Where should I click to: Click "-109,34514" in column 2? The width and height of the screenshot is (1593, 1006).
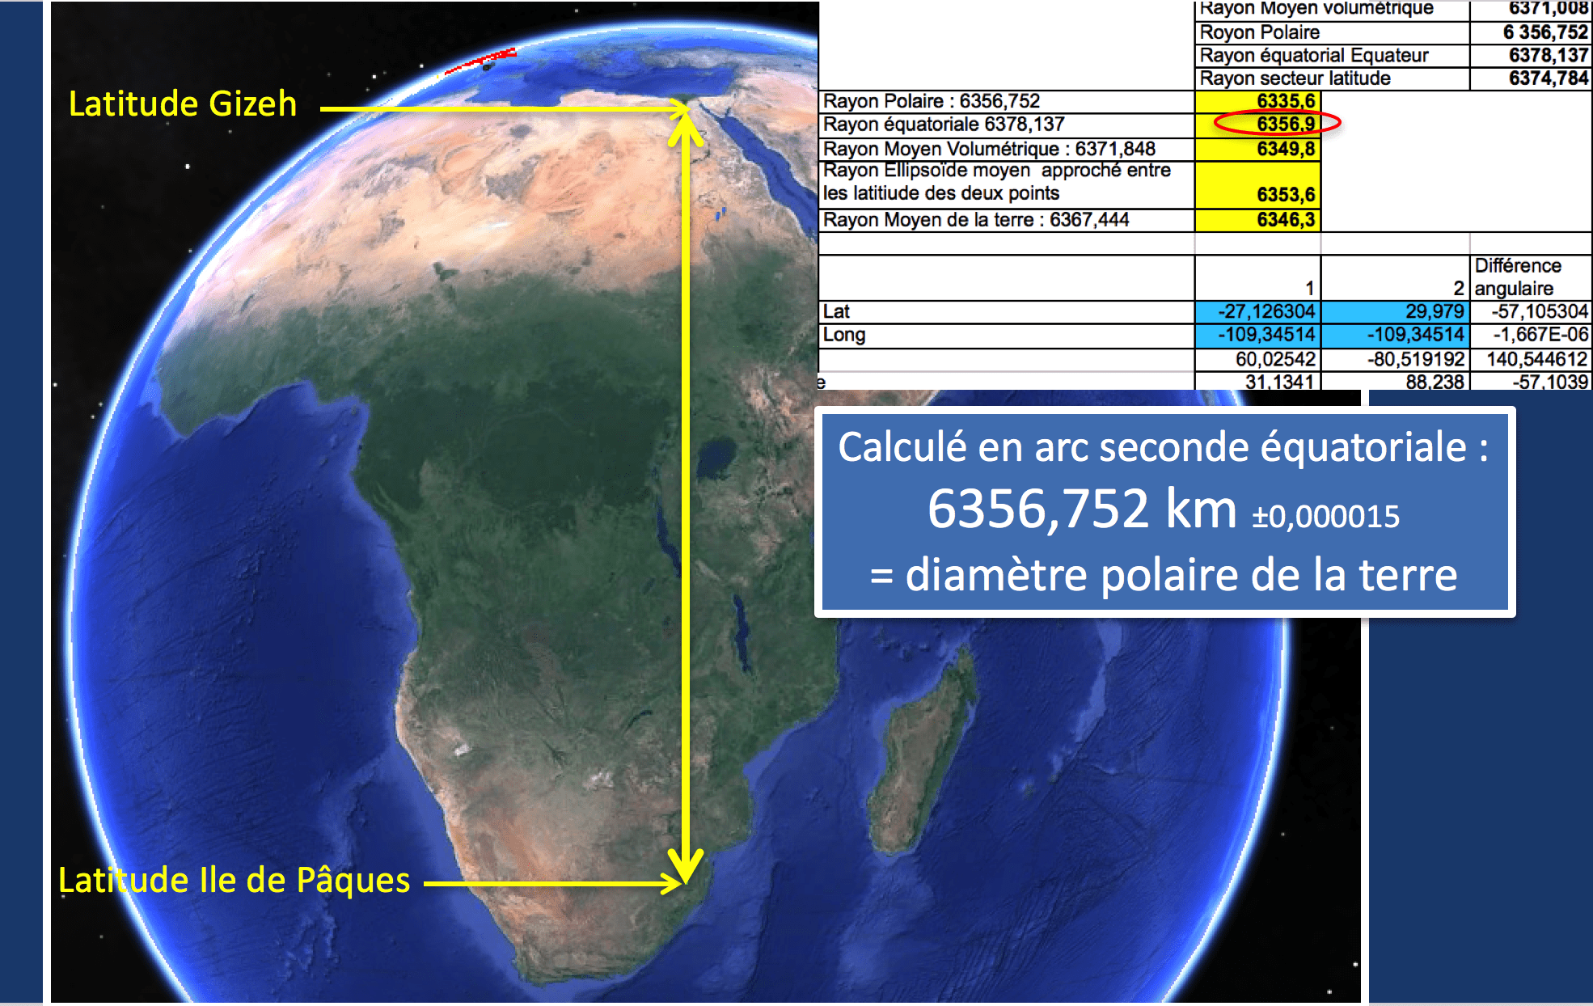coord(1395,336)
